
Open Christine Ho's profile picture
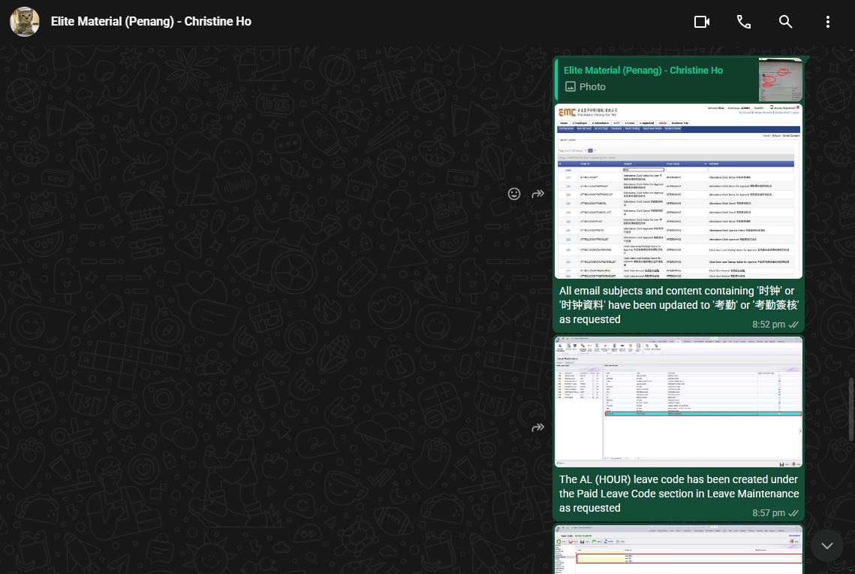pos(25,22)
